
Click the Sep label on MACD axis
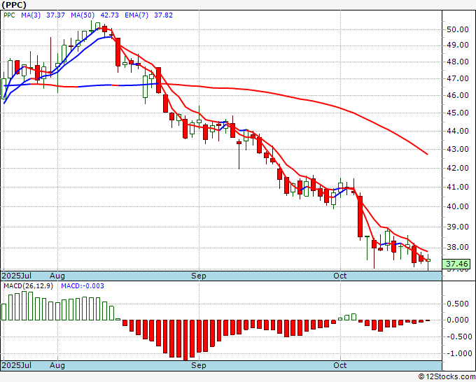(x=199, y=365)
